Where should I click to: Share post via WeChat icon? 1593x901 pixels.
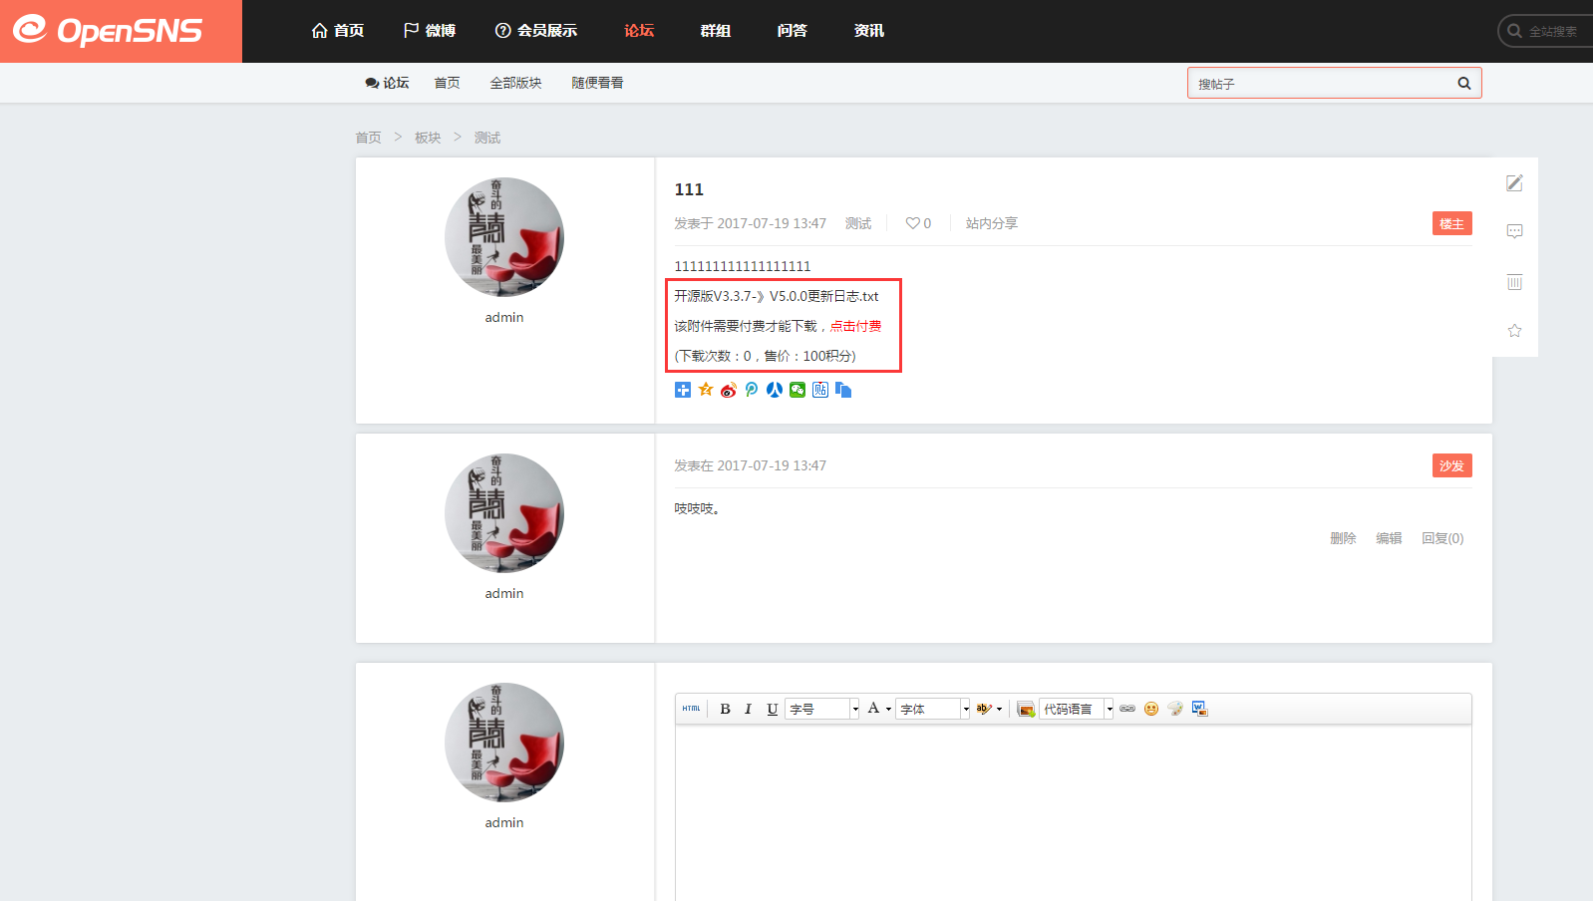pos(797,390)
